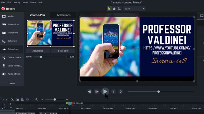Open the Modify menu
The width and height of the screenshot is (204, 114).
(x=17, y=3)
